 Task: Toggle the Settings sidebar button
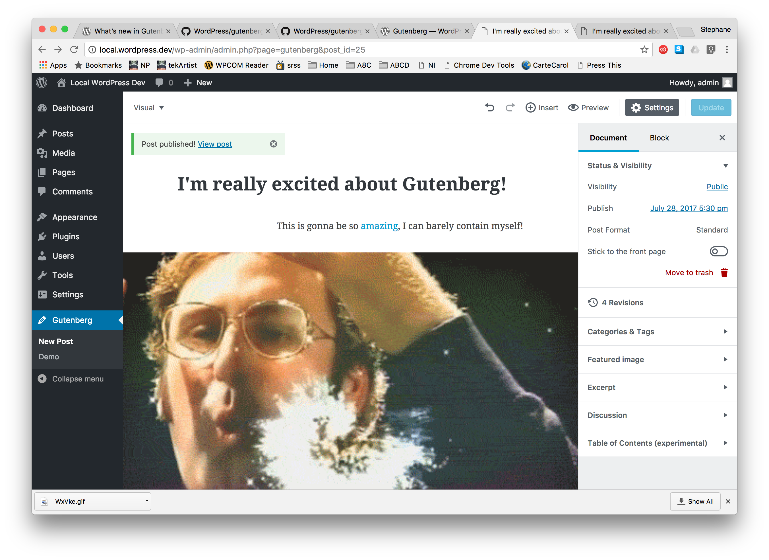pyautogui.click(x=652, y=107)
